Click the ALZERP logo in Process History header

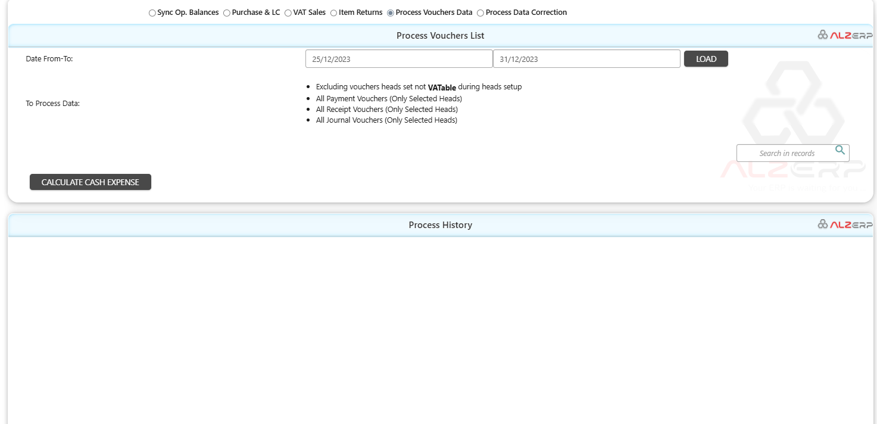(x=850, y=225)
